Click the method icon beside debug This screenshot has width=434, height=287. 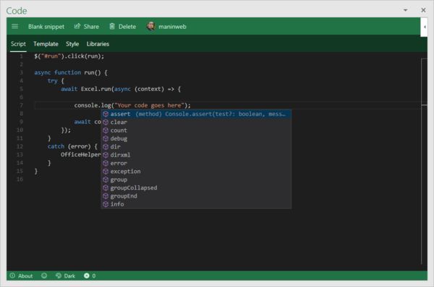click(x=106, y=138)
